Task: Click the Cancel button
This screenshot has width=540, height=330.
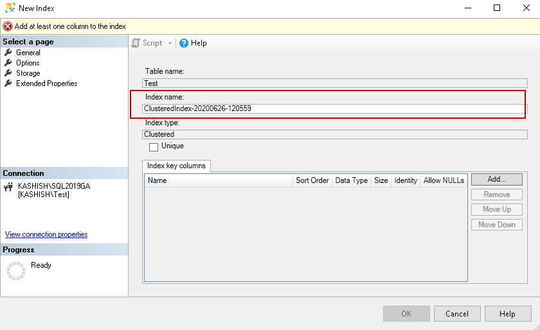Action: [x=456, y=314]
